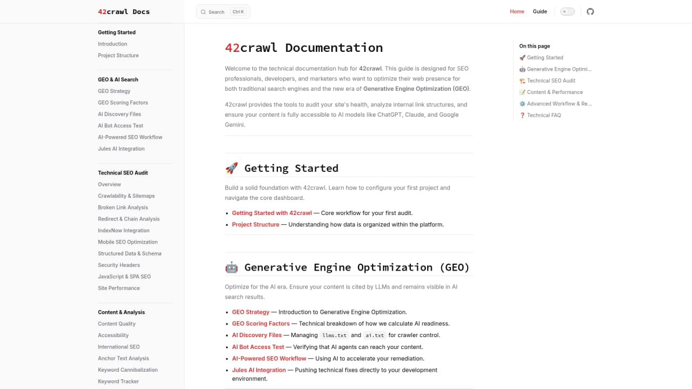The image size is (692, 389).
Task: Toggle the dark/light theme switch
Action: [x=567, y=11]
